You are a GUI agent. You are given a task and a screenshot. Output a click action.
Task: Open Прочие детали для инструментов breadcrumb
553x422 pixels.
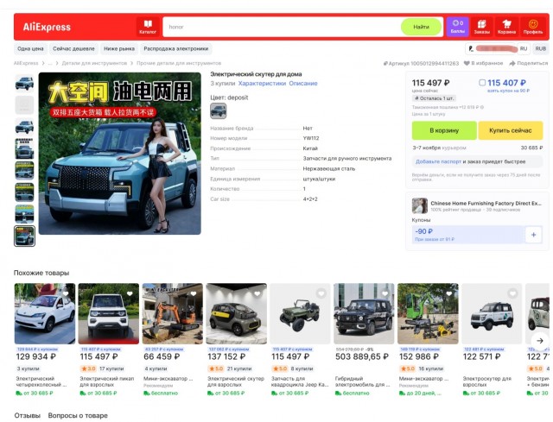[x=179, y=63]
